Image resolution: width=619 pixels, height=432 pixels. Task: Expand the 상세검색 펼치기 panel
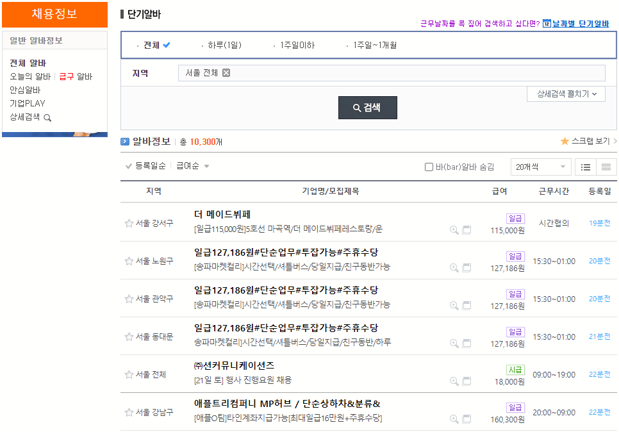(566, 94)
